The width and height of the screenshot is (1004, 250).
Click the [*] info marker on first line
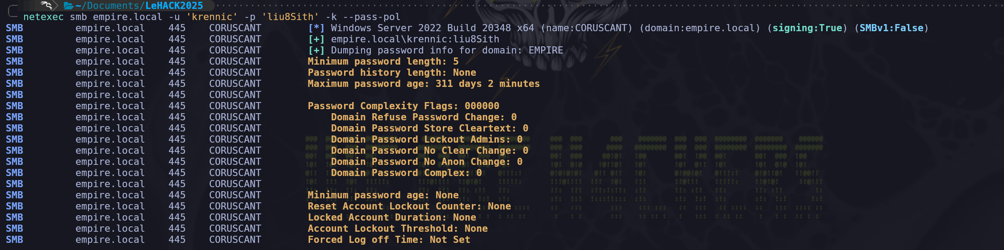coord(316,28)
